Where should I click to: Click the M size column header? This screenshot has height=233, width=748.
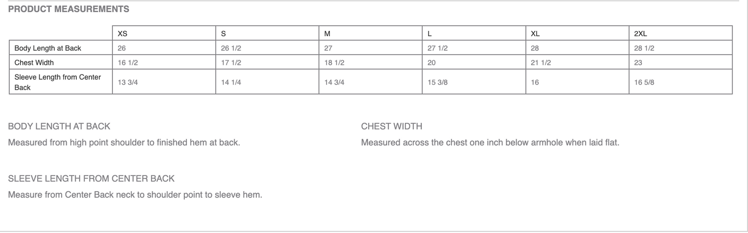327,34
